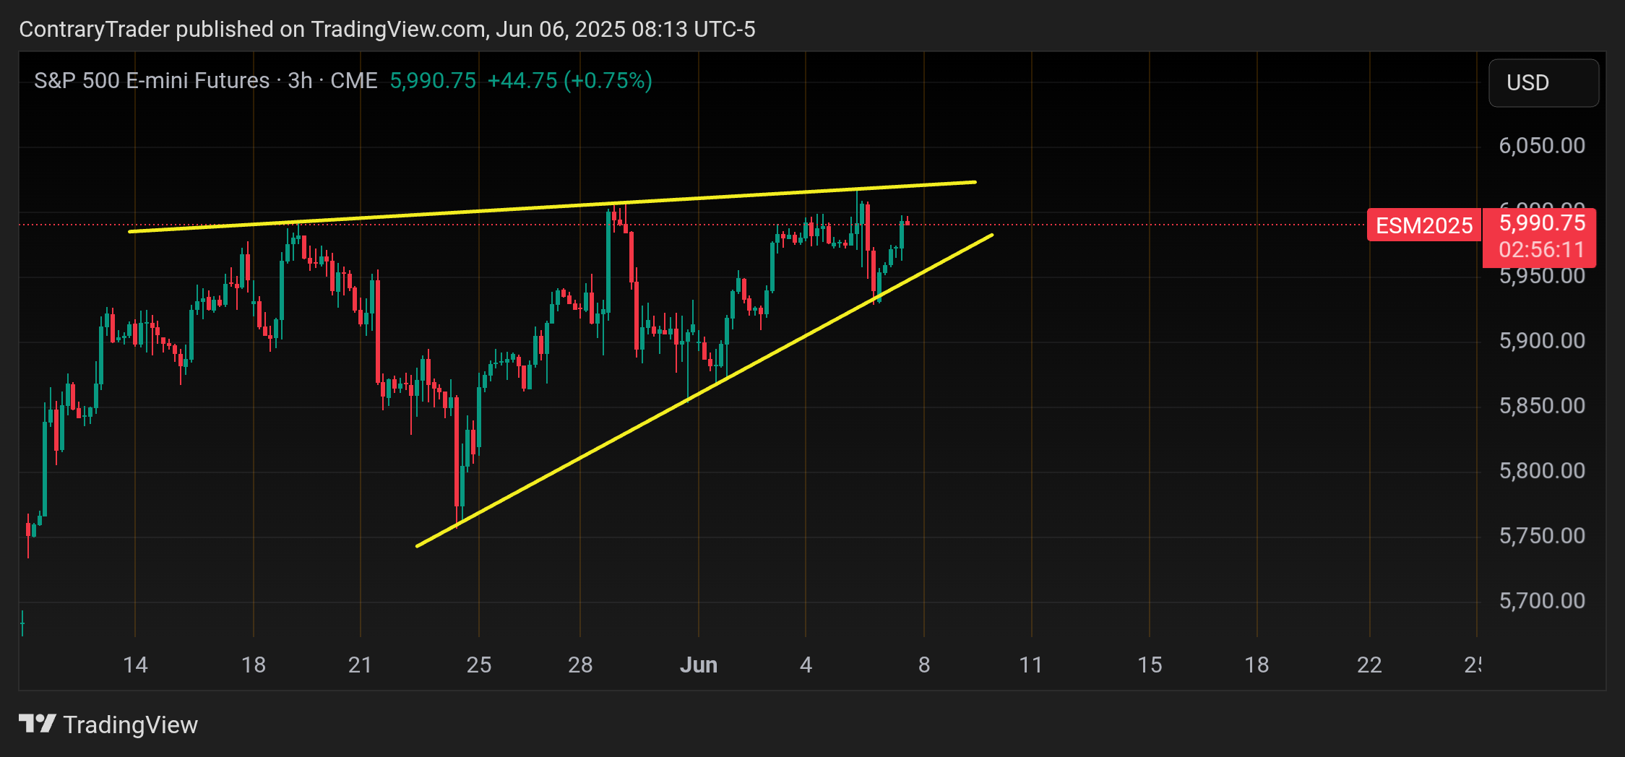Image resolution: width=1625 pixels, height=757 pixels.
Task: Click the 4 date axis label
Action: [x=806, y=665]
